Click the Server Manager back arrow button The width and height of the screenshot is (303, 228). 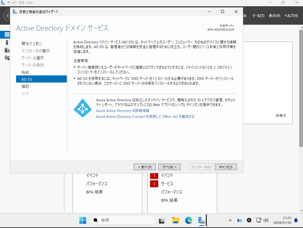[x=7, y=15]
